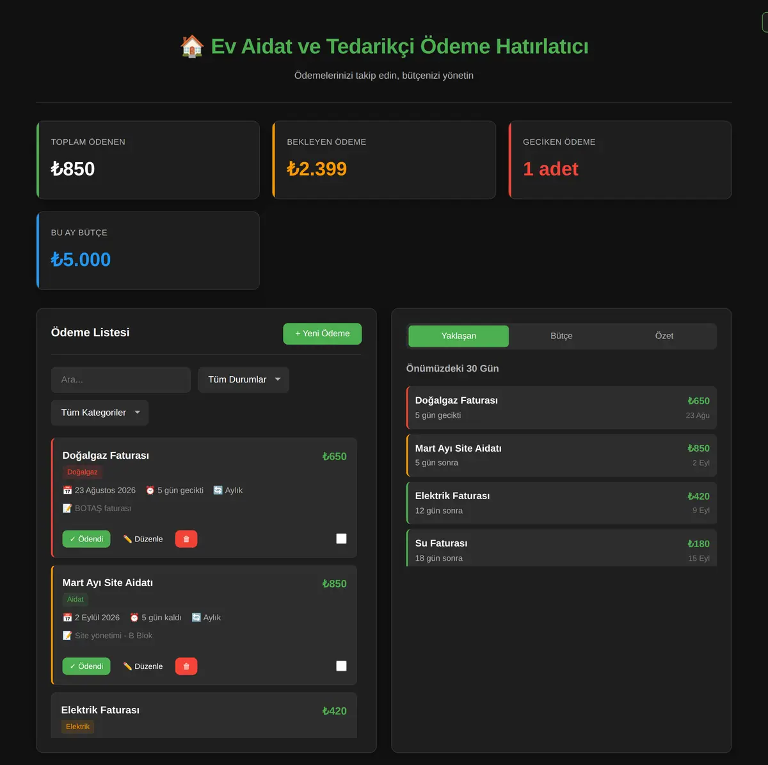Click note icon next to Site yönetimi - B Blok
This screenshot has height=765, width=768.
pos(67,636)
